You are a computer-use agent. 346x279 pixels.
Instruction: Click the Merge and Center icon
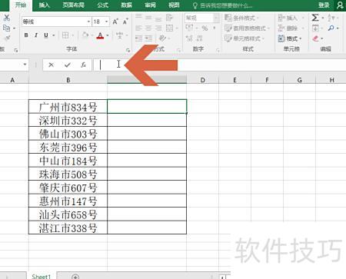pos(169,28)
